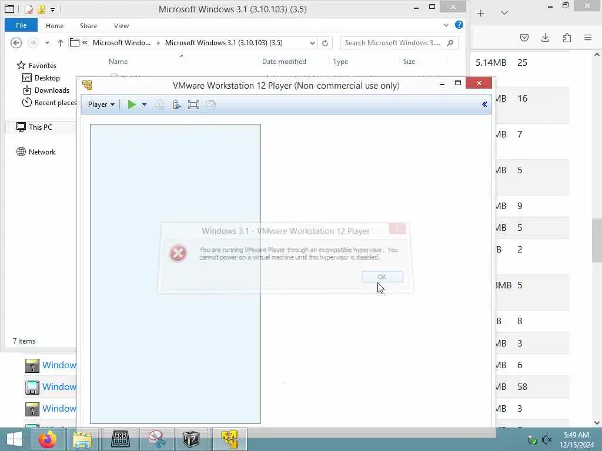Click the taskbar clock showing 5:49 AM
Viewport: 602px width, 451px height.
pyautogui.click(x=577, y=440)
